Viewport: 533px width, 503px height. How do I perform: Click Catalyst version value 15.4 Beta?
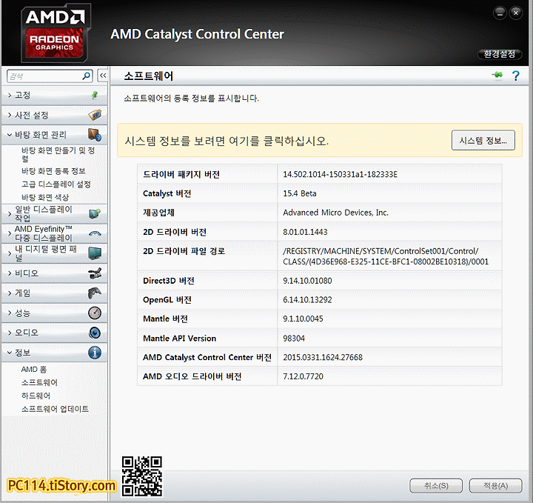pyautogui.click(x=300, y=193)
